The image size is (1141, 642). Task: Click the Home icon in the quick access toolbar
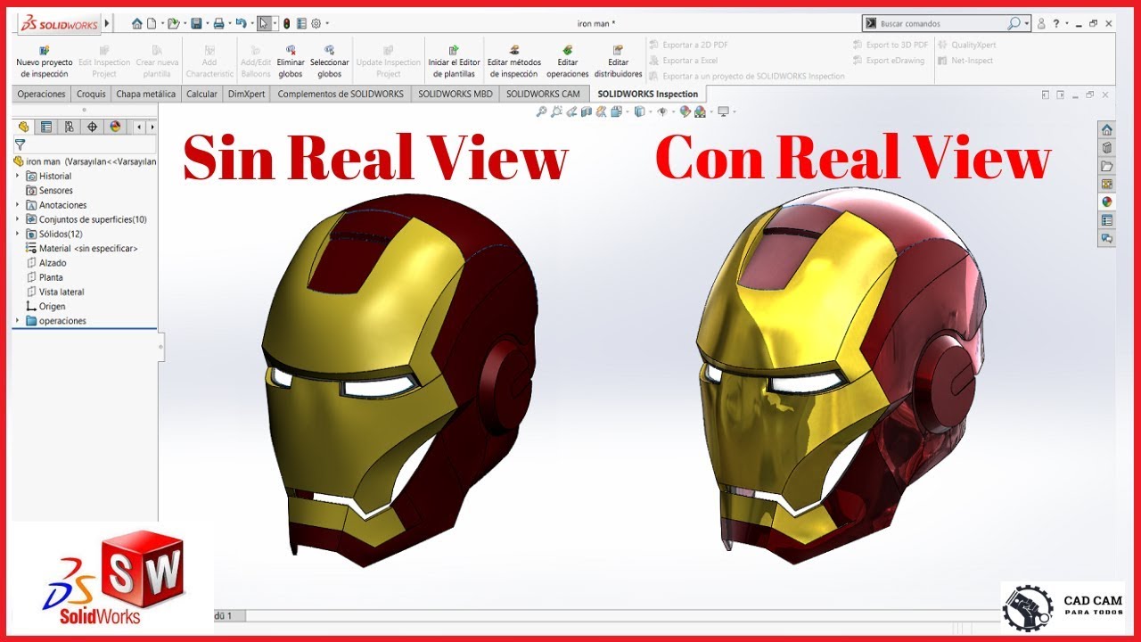click(137, 23)
